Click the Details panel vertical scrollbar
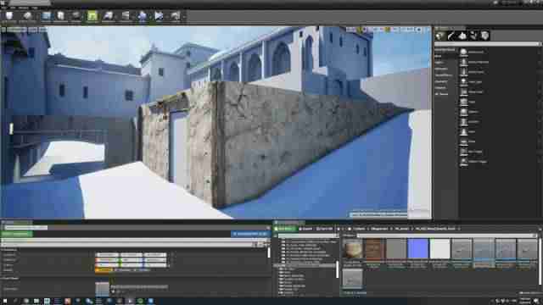This screenshot has height=305, width=543. point(269,252)
